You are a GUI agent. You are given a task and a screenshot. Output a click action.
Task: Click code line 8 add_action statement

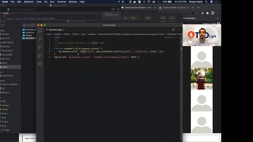(x=97, y=57)
